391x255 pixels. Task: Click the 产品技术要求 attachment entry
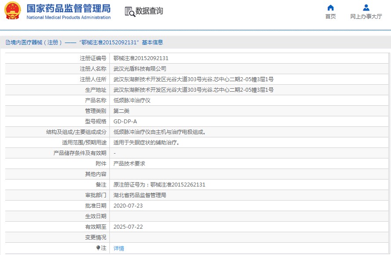tap(129, 164)
